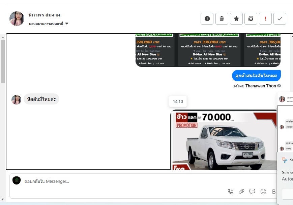Mark conversation as unread with the envelope icon
Viewport: 293px width, 205px height.
[x=251, y=18]
